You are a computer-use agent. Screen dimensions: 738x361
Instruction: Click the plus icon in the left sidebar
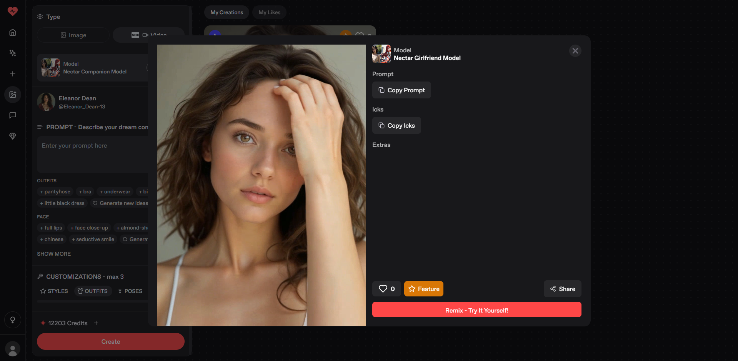click(x=13, y=74)
